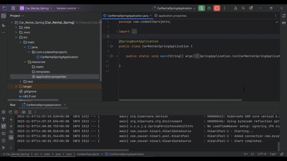This screenshot has height=161, width=287.
Task: Place cursor on SpringBootApplication annotation line
Action: pyautogui.click(x=139, y=42)
